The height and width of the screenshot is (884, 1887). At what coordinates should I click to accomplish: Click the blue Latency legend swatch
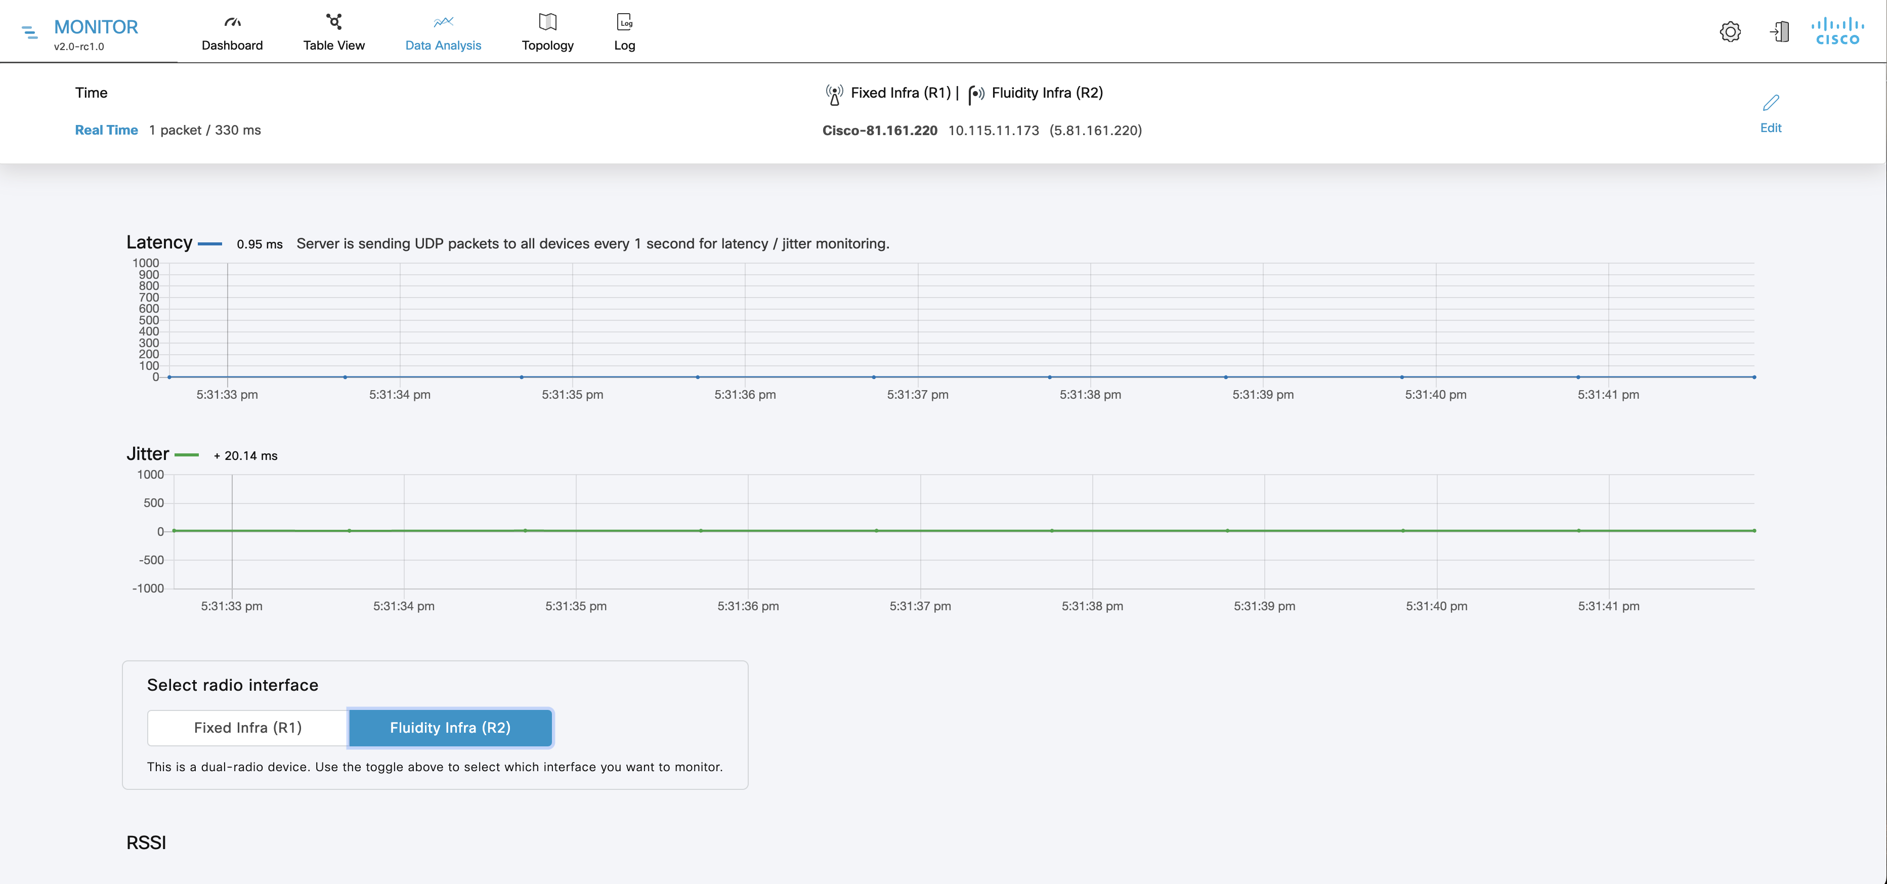point(210,244)
